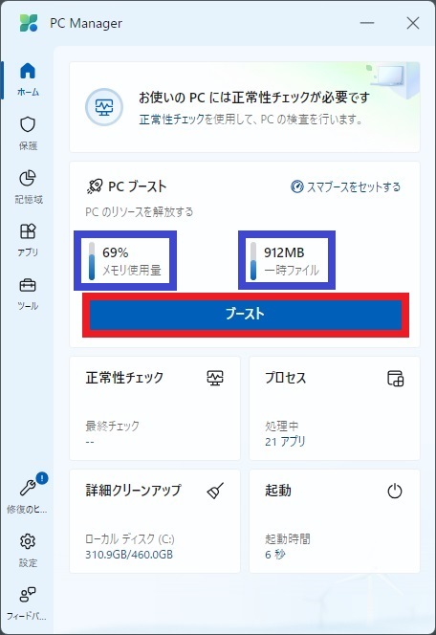Click the PC ブースト rocket icon
This screenshot has width=436, height=635.
tap(95, 186)
